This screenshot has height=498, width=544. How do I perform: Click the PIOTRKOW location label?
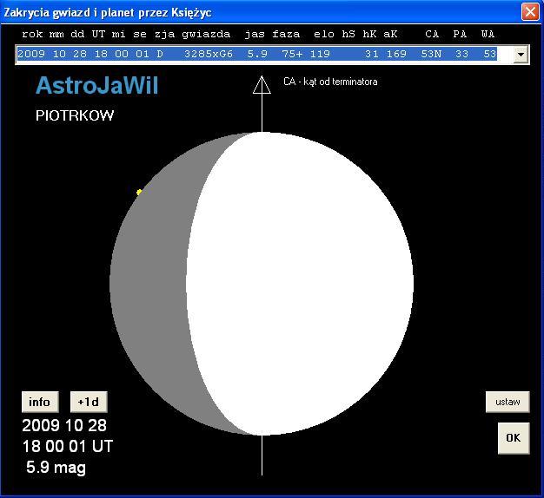tap(75, 115)
